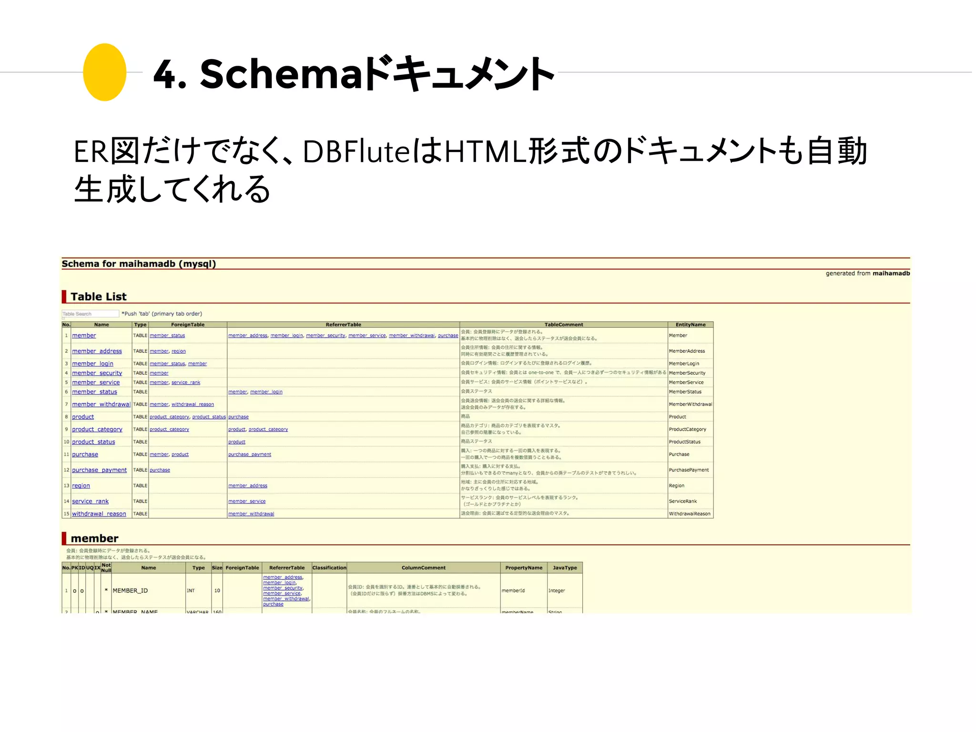This screenshot has width=976, height=732.
Task: Click the PropertyName header in member table
Action: pyautogui.click(x=524, y=568)
